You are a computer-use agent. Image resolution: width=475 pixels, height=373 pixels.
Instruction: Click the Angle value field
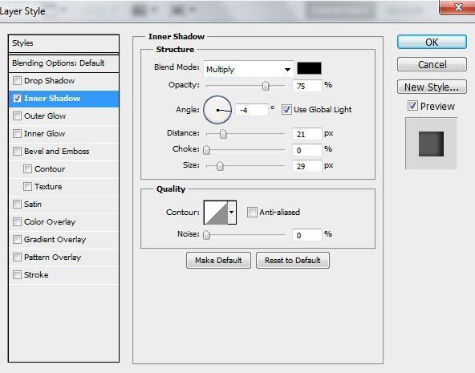click(252, 110)
